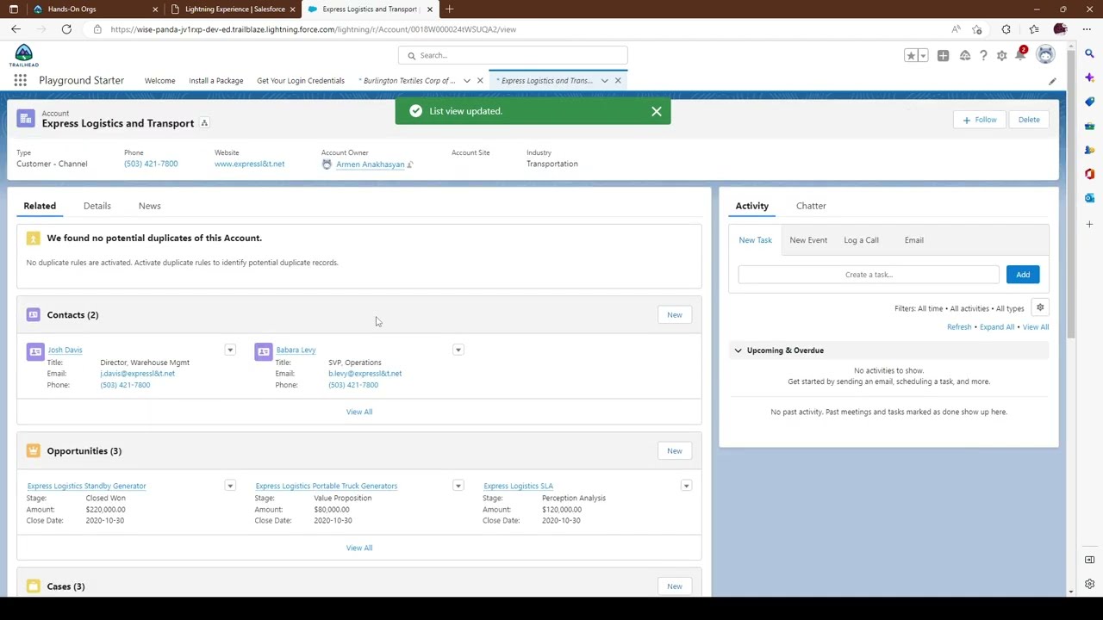Click the Guidance Center icon in header

click(x=964, y=55)
